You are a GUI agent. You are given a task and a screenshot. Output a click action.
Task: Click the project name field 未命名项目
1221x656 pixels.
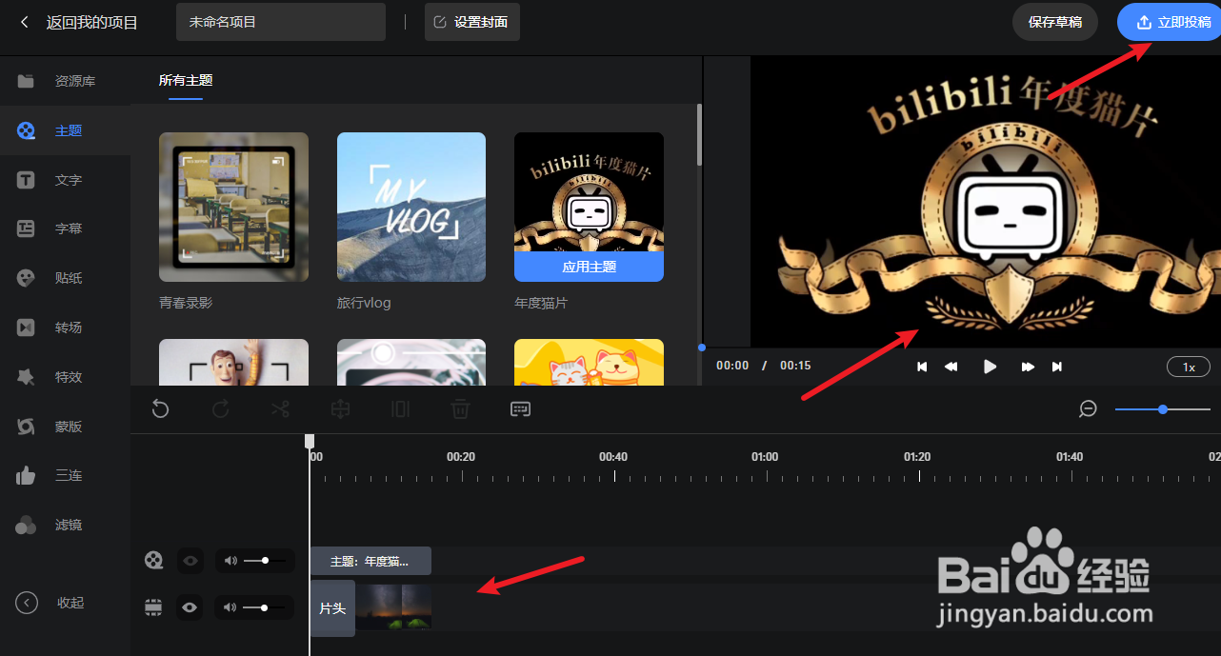click(281, 22)
